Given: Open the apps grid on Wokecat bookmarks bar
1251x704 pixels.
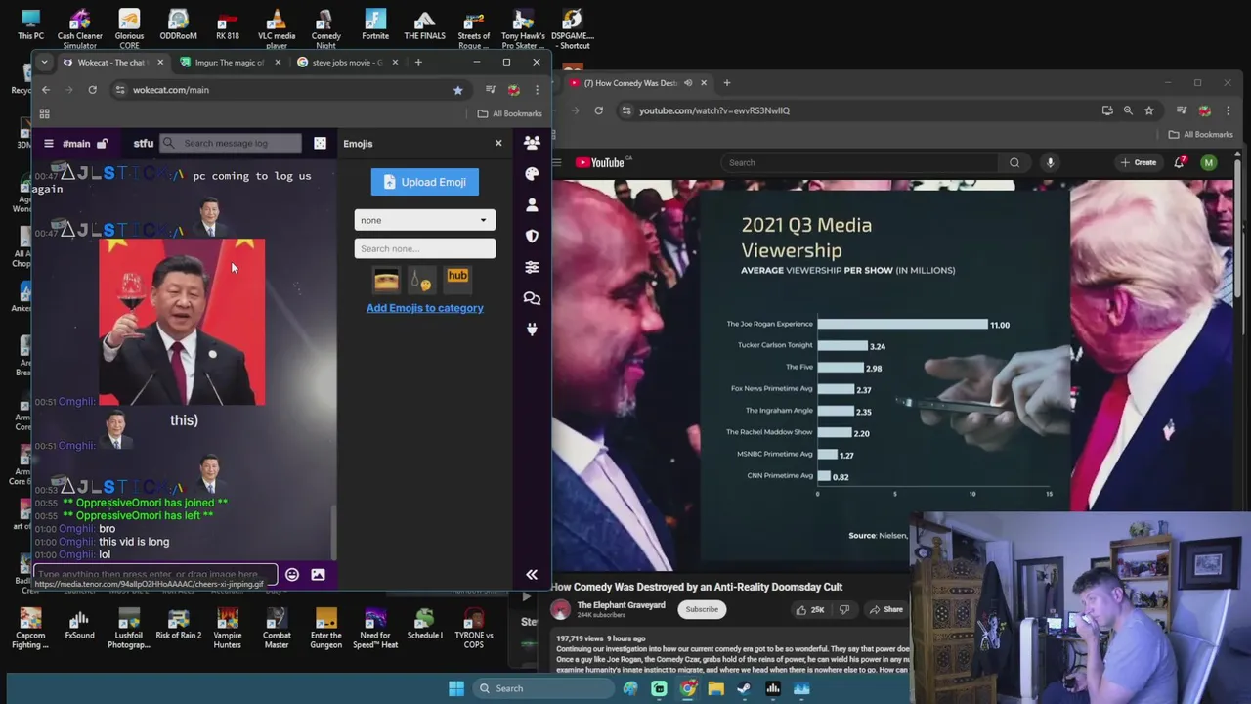Looking at the screenshot, I should tap(44, 113).
